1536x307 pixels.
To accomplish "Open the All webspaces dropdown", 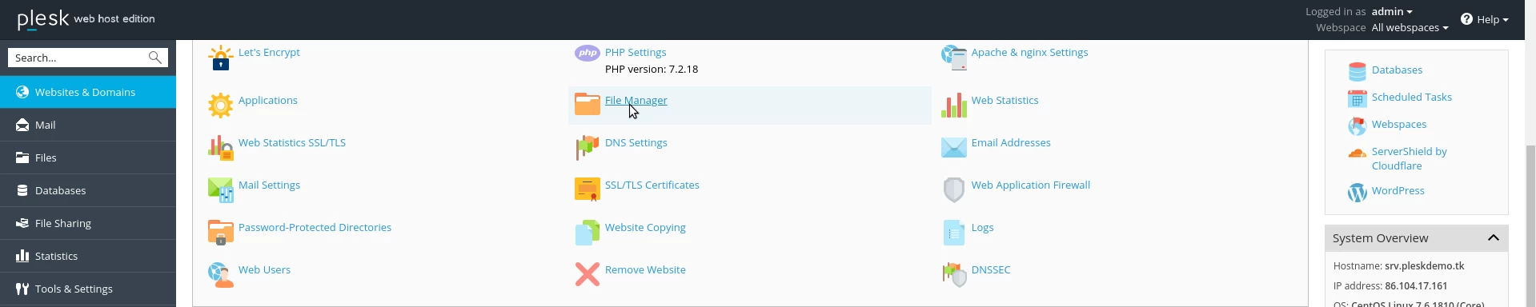I will [1410, 27].
